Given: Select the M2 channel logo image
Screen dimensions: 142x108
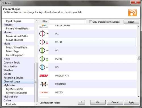Looking at the screenshot, I should tap(44, 50).
